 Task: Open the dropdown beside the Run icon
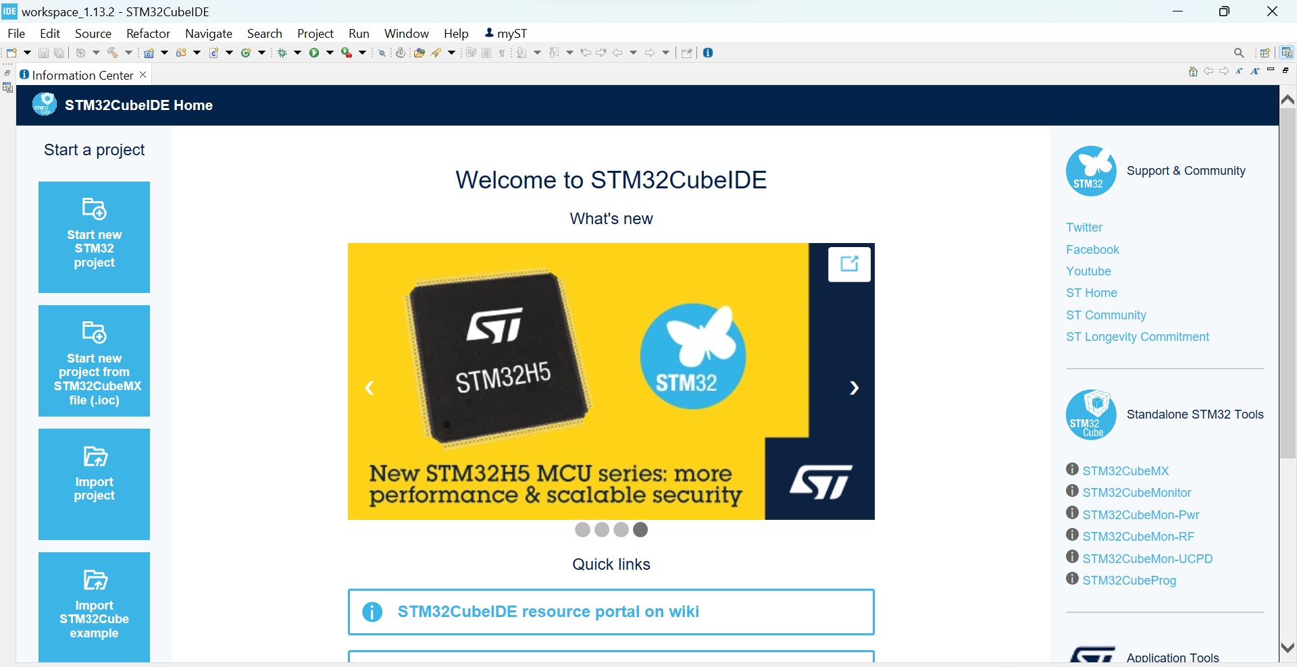pos(330,53)
